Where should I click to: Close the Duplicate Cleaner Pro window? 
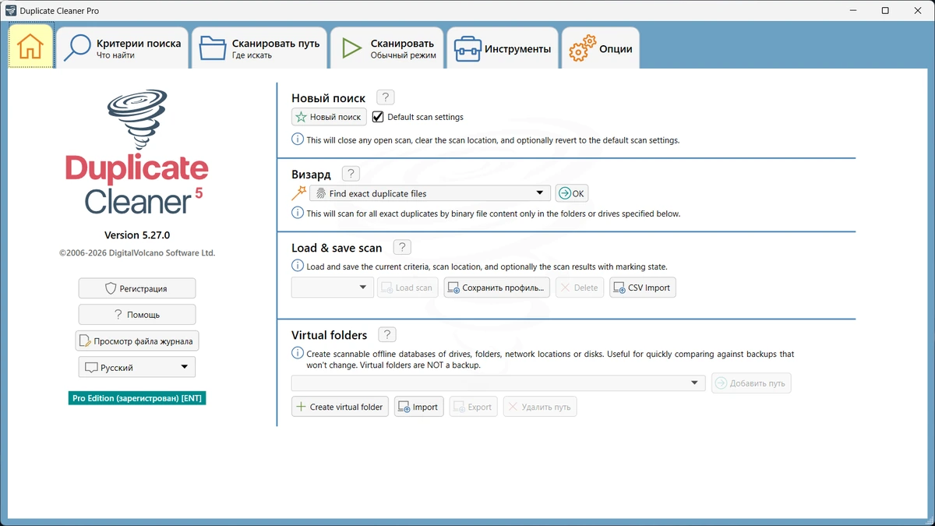pos(919,11)
